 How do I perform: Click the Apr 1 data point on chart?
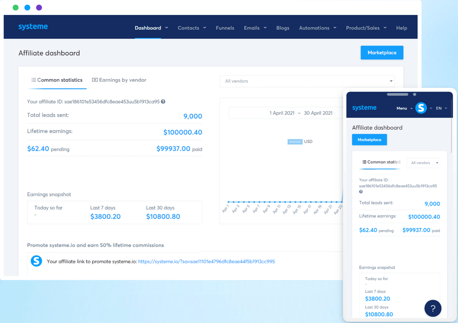tap(228, 202)
